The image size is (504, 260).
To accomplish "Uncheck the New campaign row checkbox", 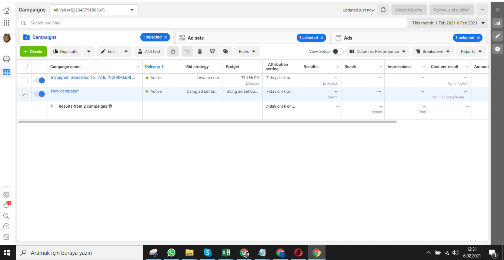I will pyautogui.click(x=24, y=94).
